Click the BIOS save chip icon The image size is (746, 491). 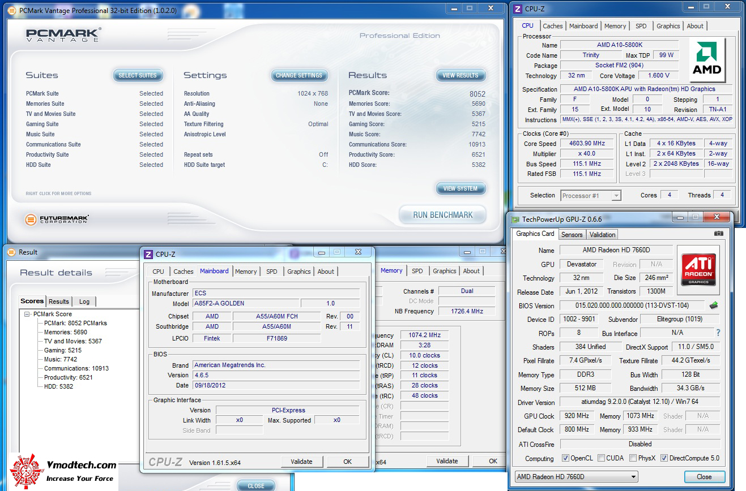[713, 305]
